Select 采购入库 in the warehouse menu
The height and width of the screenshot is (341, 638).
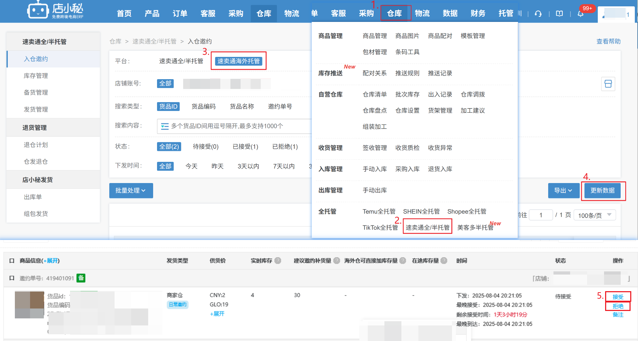coord(407,169)
